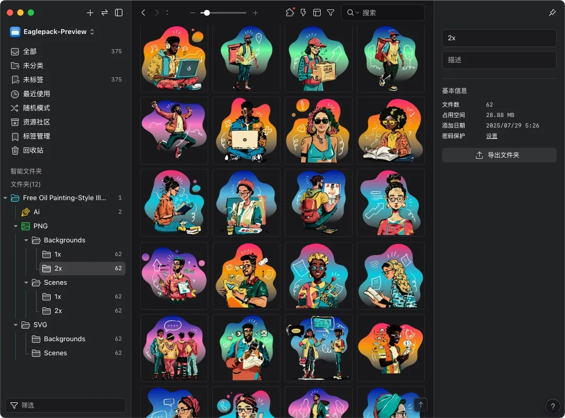This screenshot has height=418, width=565.
Task: Open the layout view options icon
Action: (x=317, y=13)
